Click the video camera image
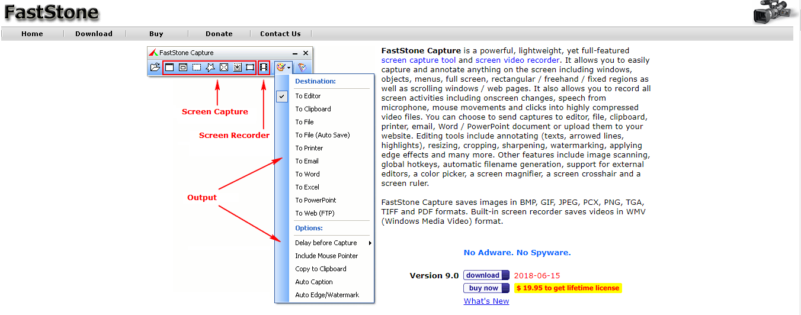The width and height of the screenshot is (801, 315). 775,12
